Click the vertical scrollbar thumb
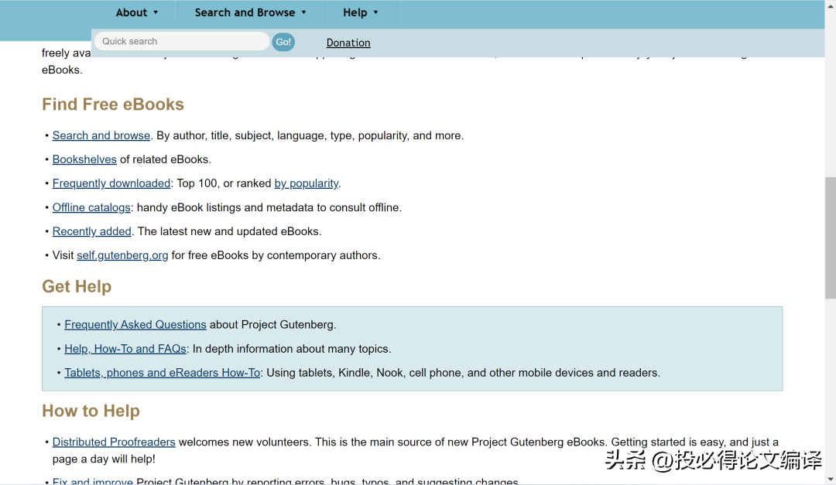Image resolution: width=836 pixels, height=485 pixels. click(830, 237)
